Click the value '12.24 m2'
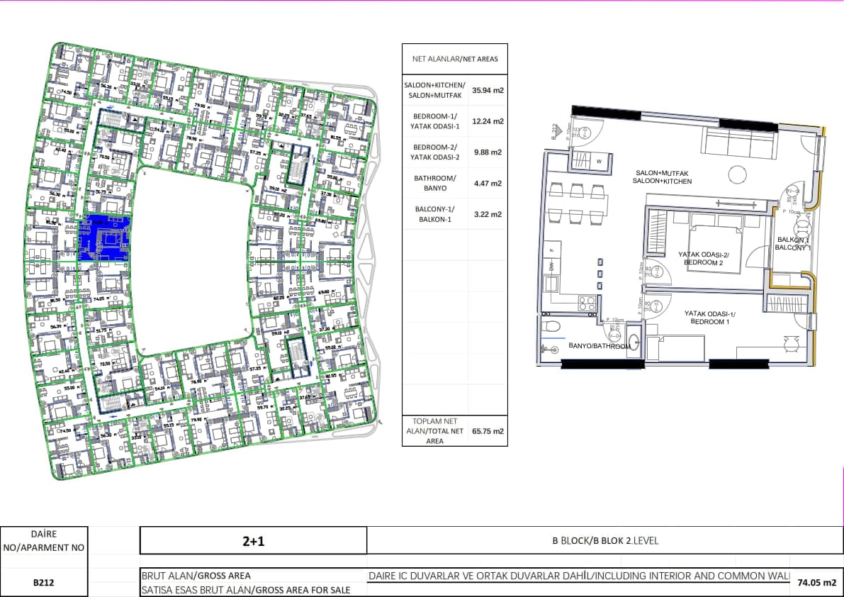Image resolution: width=844 pixels, height=597 pixels. (x=488, y=121)
